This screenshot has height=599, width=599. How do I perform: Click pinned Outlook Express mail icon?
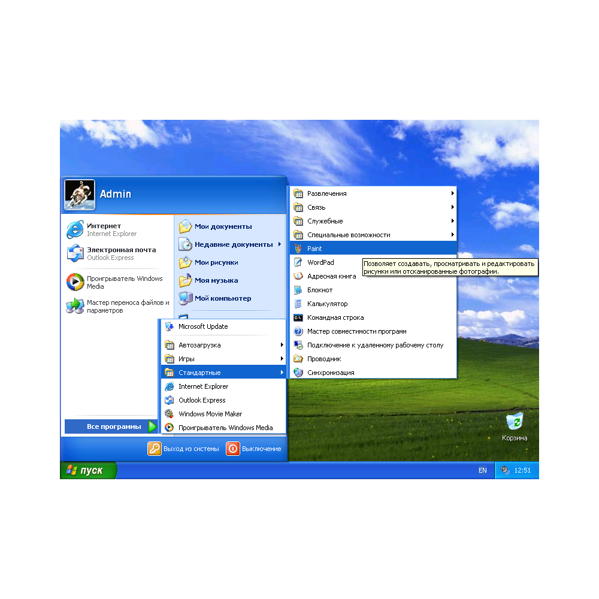point(75,253)
